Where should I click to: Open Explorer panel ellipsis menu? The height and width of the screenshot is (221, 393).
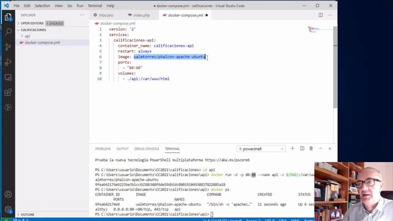click(x=82, y=15)
